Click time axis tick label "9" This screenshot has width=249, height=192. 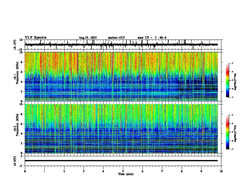point(201,171)
